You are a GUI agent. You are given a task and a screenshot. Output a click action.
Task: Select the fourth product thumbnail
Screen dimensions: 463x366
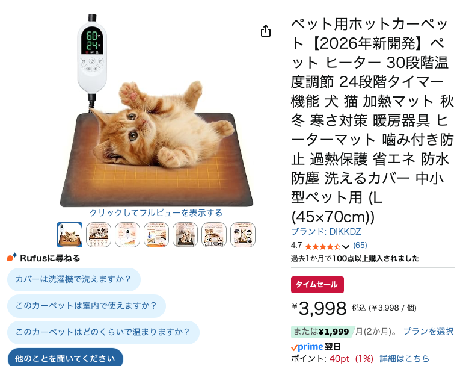coord(156,235)
